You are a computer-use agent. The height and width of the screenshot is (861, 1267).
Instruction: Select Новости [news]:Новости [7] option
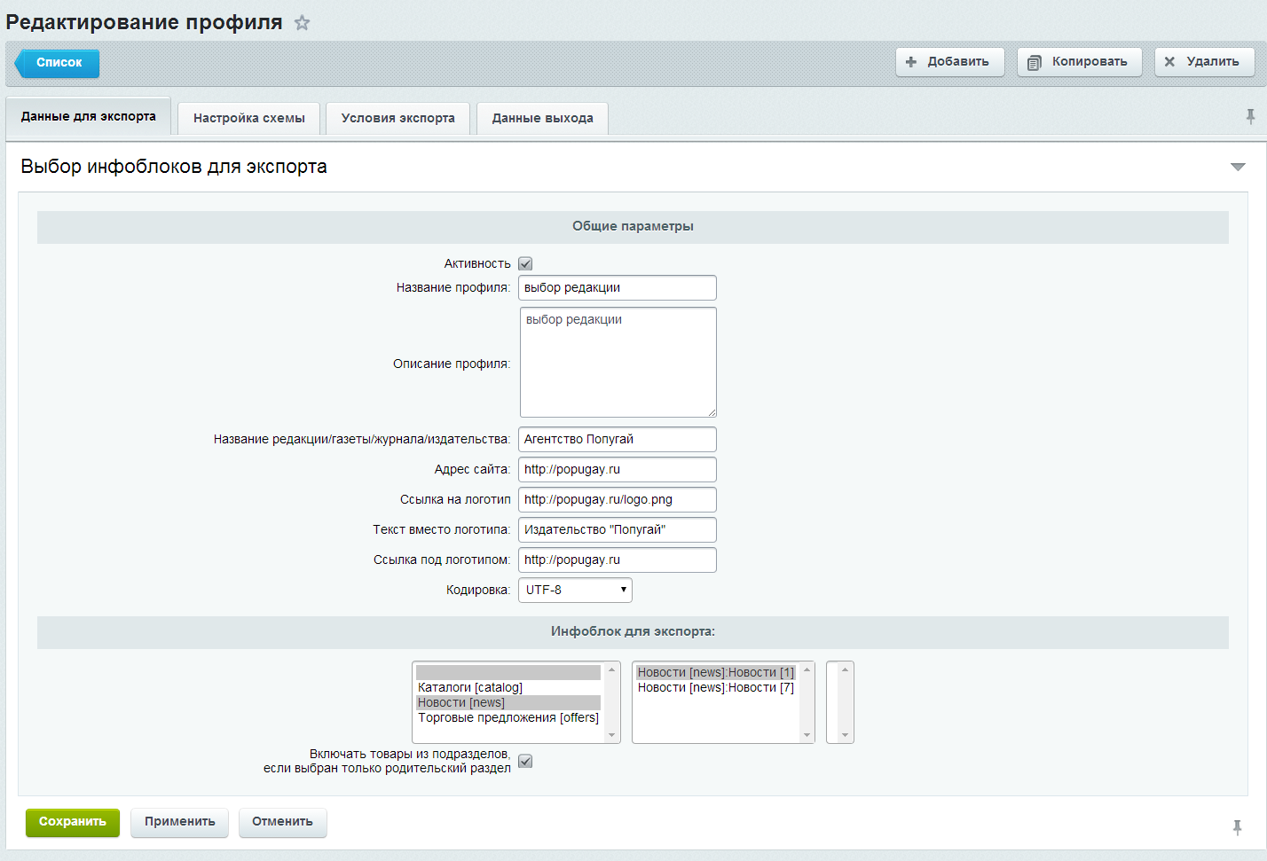pos(715,687)
